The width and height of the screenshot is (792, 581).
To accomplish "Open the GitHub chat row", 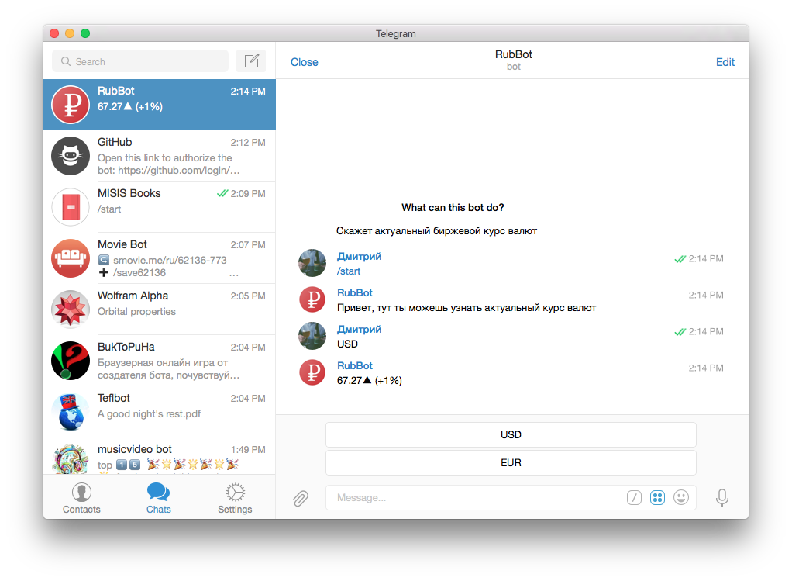I will point(160,156).
